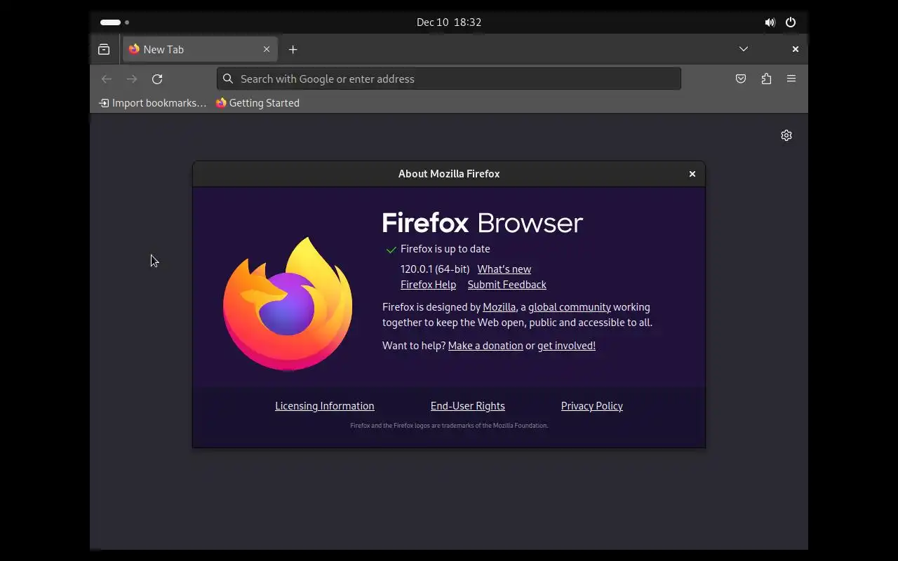Click the 120.0.1 (64-bit) version text
The height and width of the screenshot is (561, 898).
[x=435, y=269]
